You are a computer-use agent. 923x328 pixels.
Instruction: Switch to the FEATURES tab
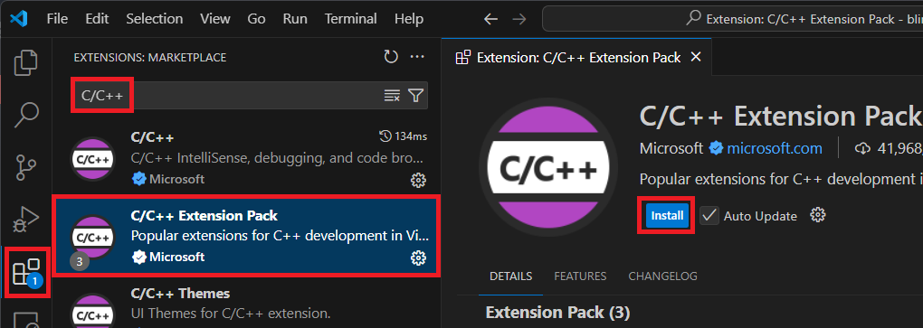(x=580, y=276)
